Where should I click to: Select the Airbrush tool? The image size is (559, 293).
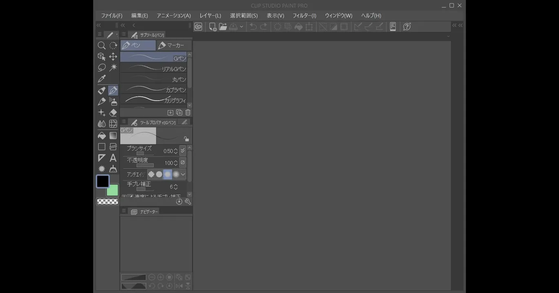113,101
